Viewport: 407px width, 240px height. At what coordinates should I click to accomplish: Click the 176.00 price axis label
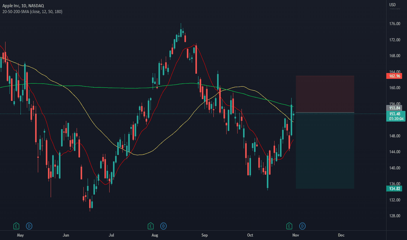(x=394, y=24)
